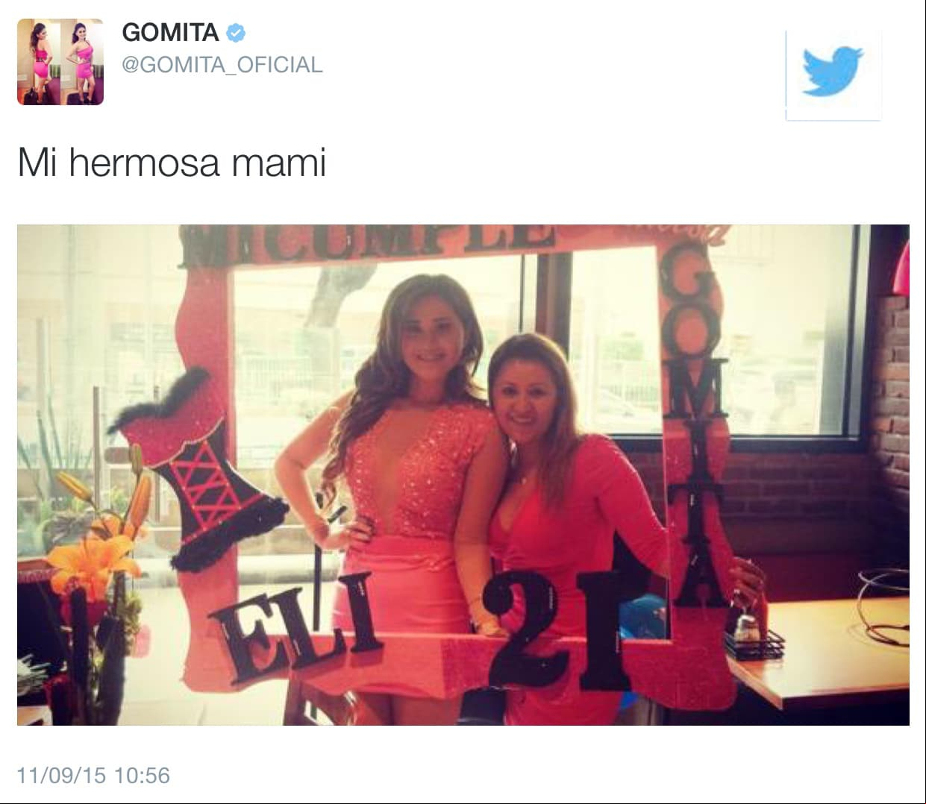Open the GOMITA display name link
Image resolution: width=926 pixels, height=804 pixels.
pyautogui.click(x=170, y=33)
